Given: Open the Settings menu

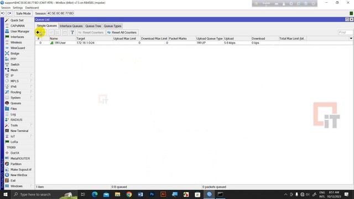Looking at the screenshot, I should (18, 8).
